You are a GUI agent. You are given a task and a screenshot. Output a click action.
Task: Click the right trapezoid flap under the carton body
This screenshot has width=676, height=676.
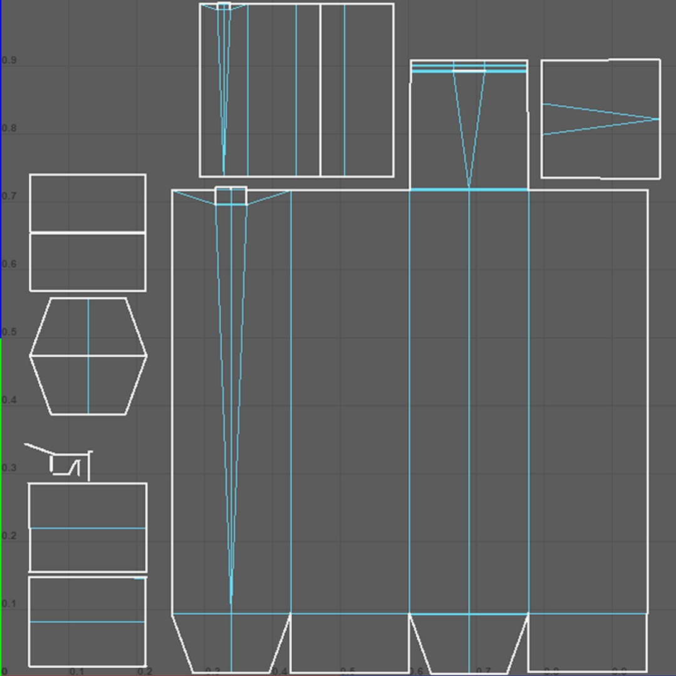click(469, 643)
